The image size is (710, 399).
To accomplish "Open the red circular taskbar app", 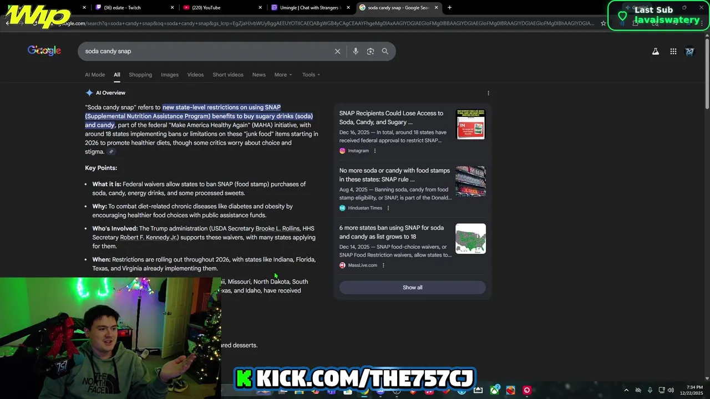I will coord(527,390).
